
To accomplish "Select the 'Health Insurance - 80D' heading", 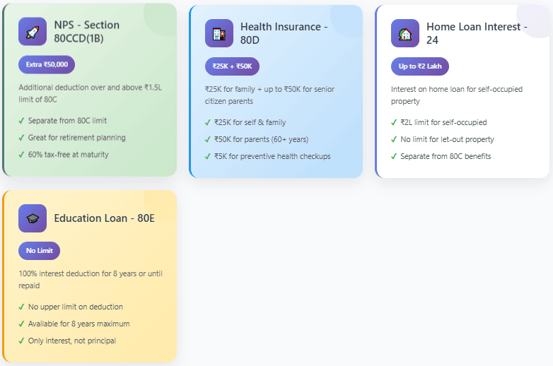I will click(284, 33).
